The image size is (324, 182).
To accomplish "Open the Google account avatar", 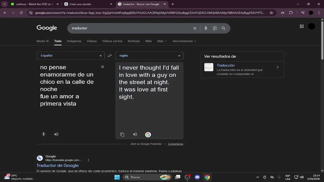I will pos(312,26).
